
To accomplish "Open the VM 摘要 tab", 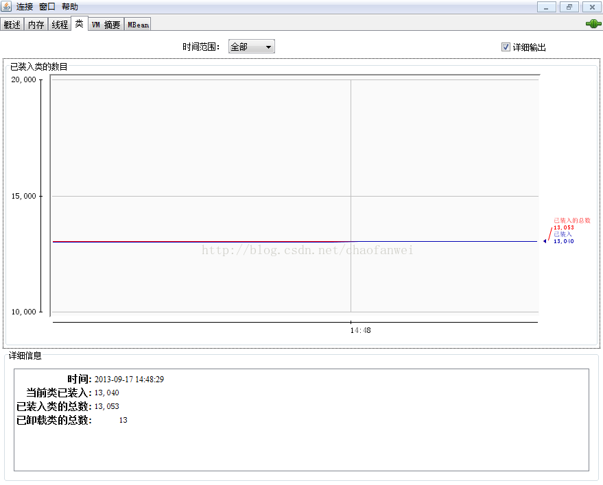I will (106, 25).
